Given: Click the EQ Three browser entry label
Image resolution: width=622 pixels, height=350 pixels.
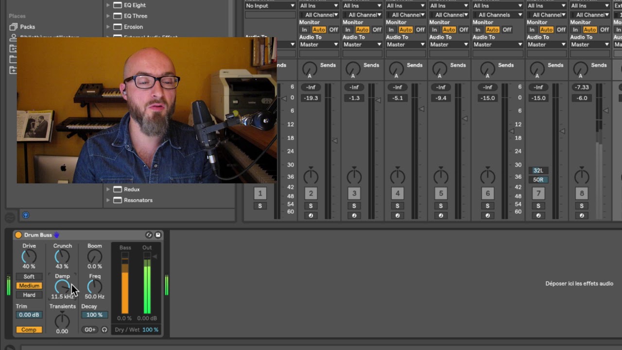Looking at the screenshot, I should (136, 16).
